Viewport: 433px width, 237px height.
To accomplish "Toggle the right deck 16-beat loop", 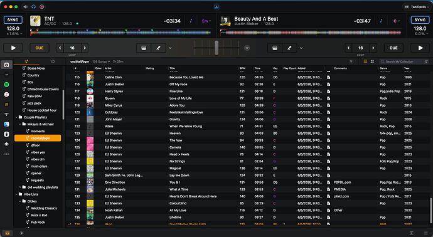I will 360,48.
